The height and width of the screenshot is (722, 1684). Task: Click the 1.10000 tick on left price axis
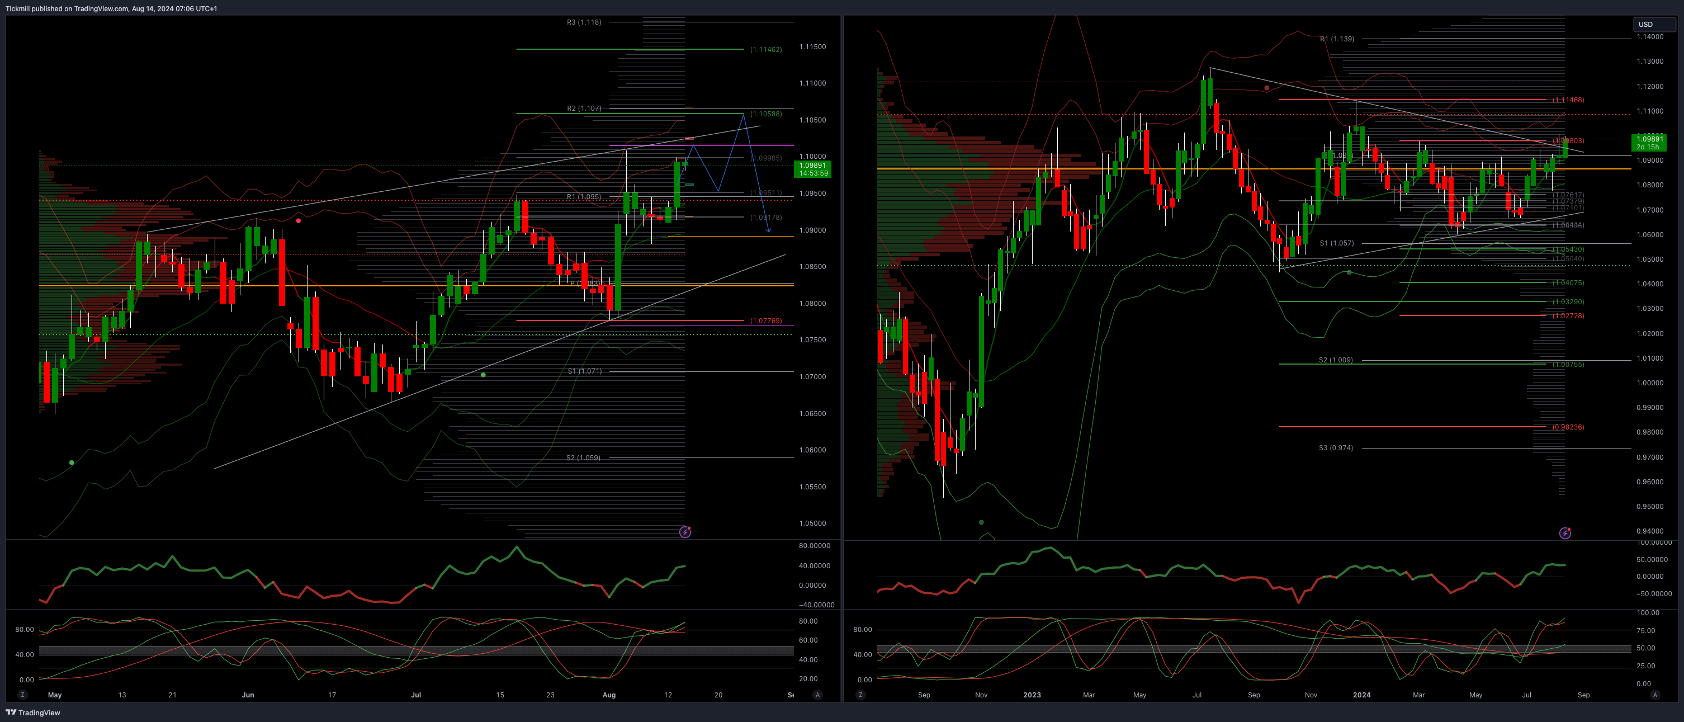[x=812, y=156]
